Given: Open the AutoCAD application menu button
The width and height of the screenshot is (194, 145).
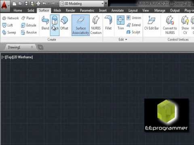Looking at the screenshot, I should pos(5,6).
